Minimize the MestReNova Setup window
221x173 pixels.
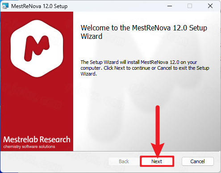170,6
